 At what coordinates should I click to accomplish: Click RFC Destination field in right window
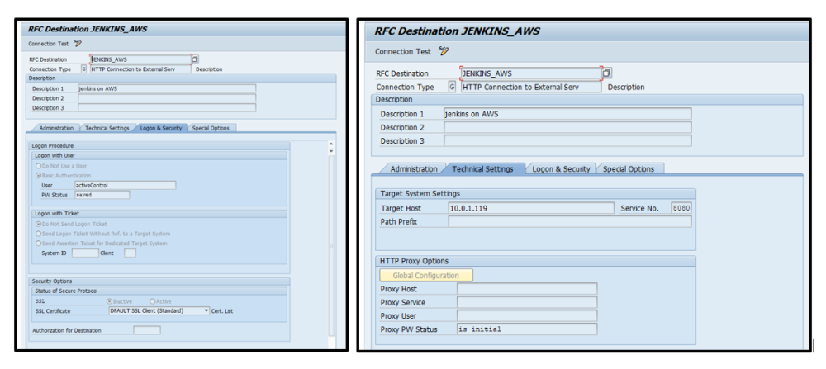(531, 73)
